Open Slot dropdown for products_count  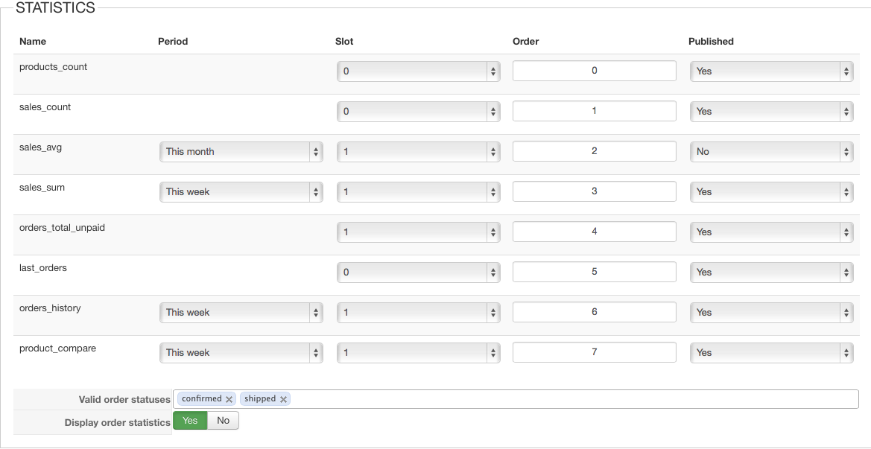pos(418,71)
